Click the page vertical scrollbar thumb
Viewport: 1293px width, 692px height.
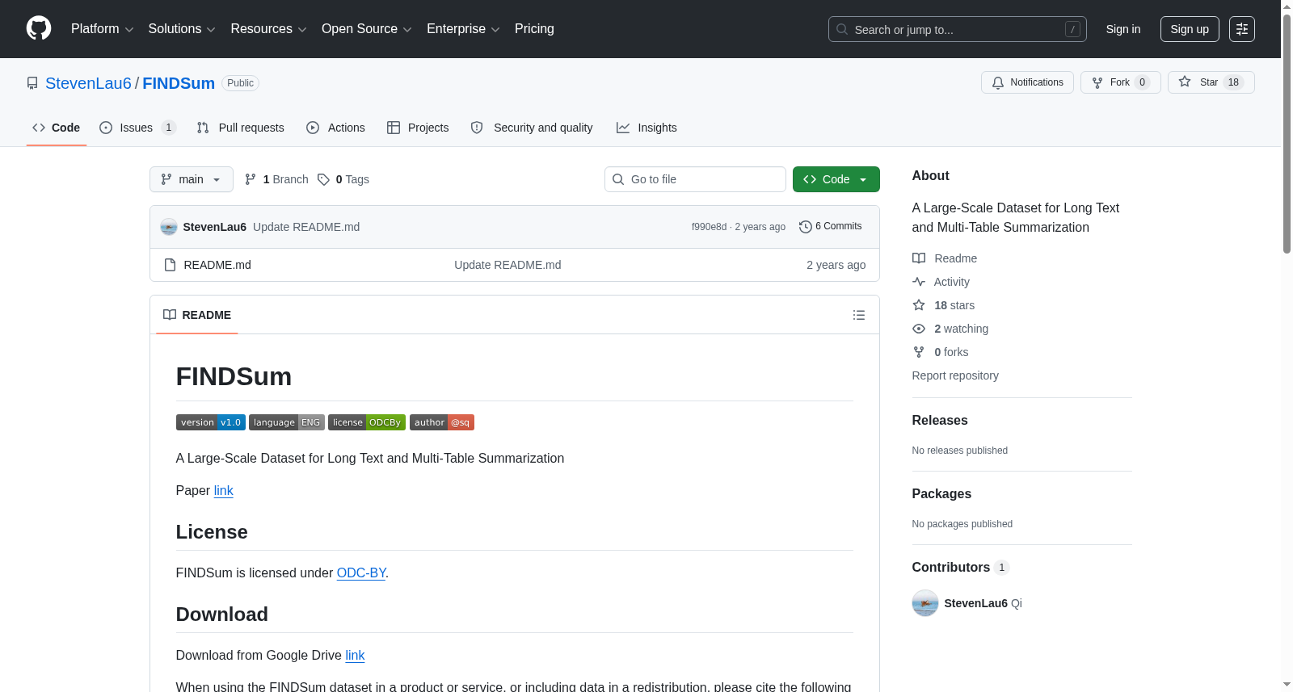tap(1287, 133)
